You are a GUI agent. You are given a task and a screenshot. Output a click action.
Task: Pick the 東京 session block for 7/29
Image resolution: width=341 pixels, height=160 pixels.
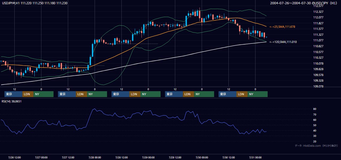coord(174,94)
